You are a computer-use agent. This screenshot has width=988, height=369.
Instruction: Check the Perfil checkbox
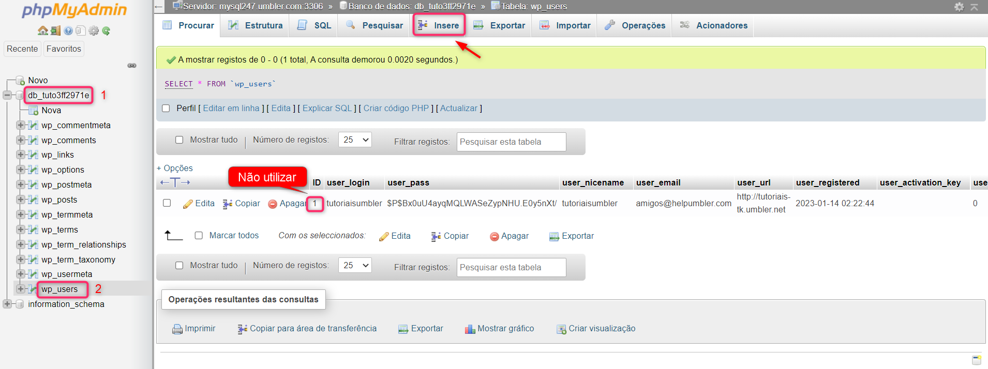pos(166,109)
